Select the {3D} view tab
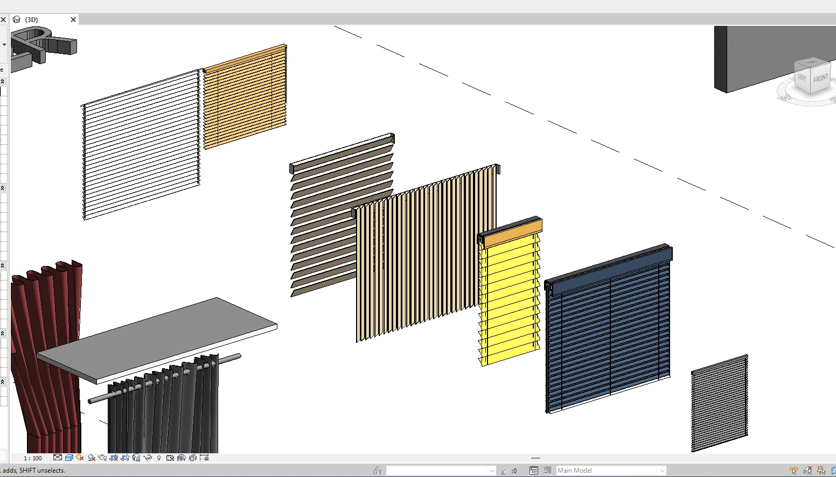Image resolution: width=836 pixels, height=477 pixels. click(x=32, y=20)
